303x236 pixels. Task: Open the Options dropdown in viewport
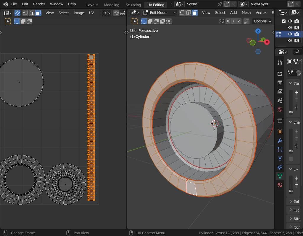pos(262,21)
